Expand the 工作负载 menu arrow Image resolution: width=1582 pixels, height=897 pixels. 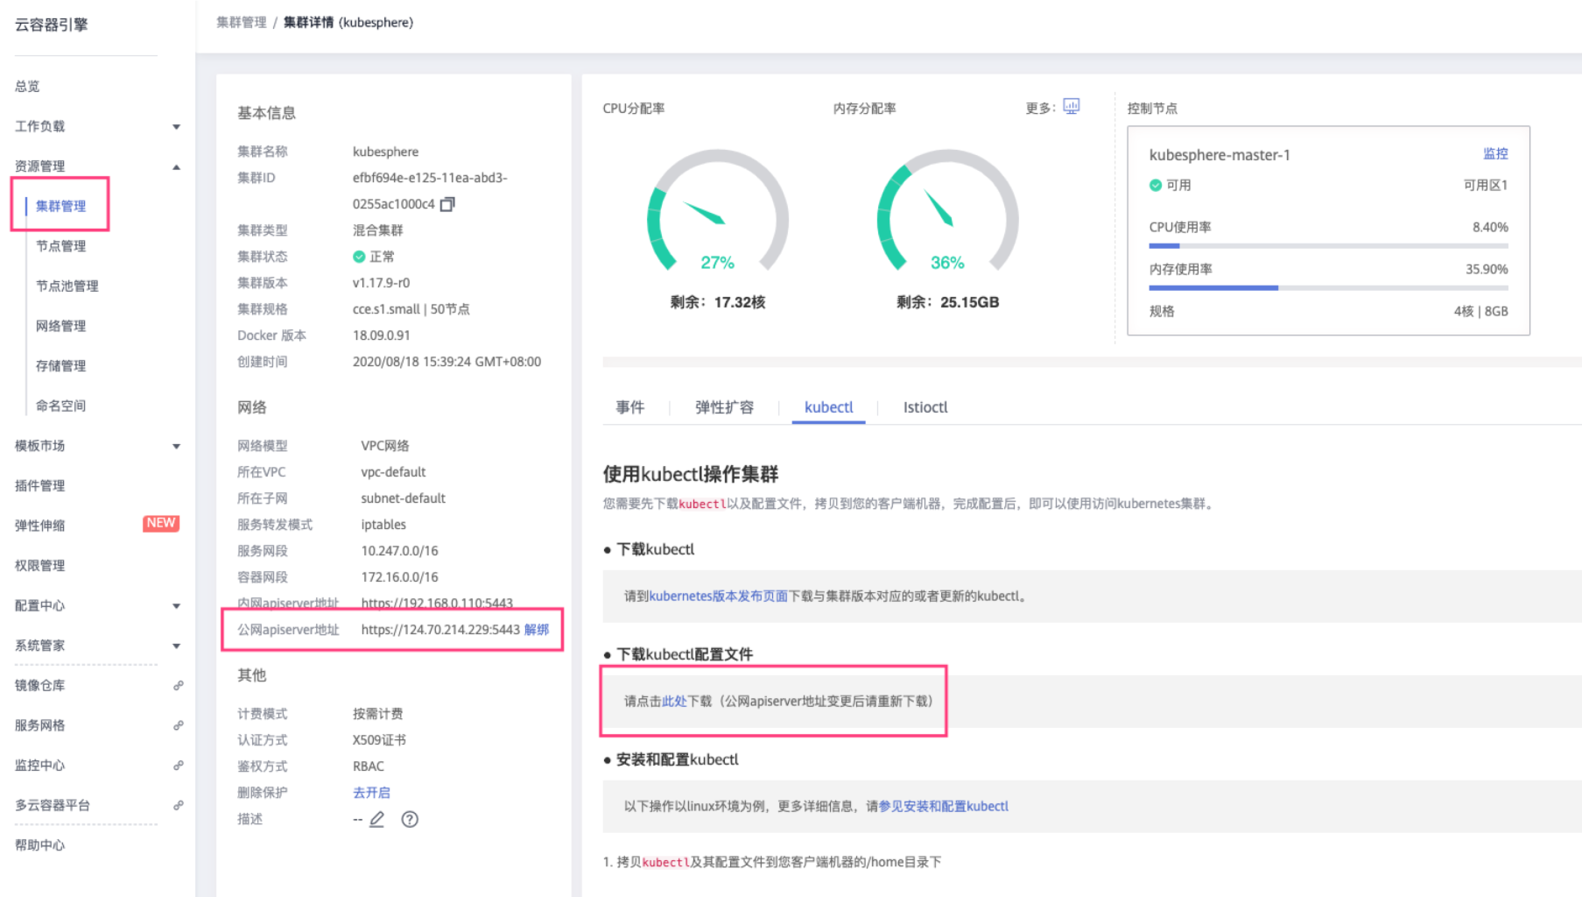coord(177,127)
